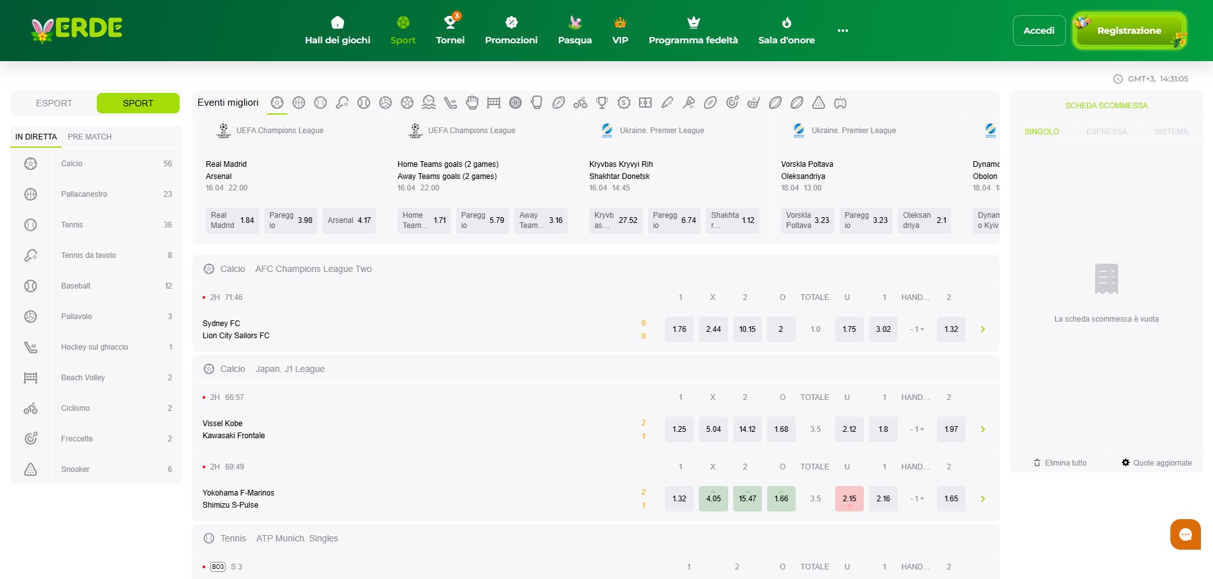Open the Tornei trophy menu item
1213x579 pixels.
(450, 31)
